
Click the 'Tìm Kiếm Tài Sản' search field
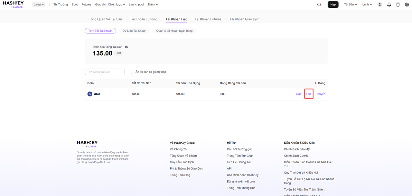click(105, 72)
